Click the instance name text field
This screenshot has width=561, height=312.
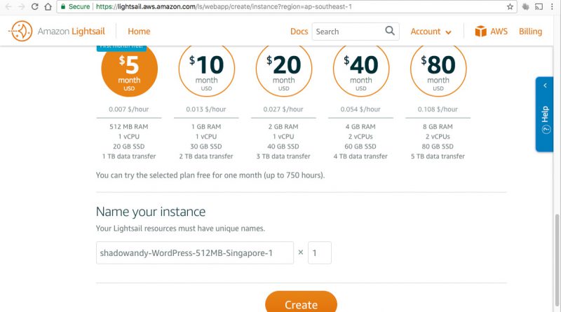point(195,253)
